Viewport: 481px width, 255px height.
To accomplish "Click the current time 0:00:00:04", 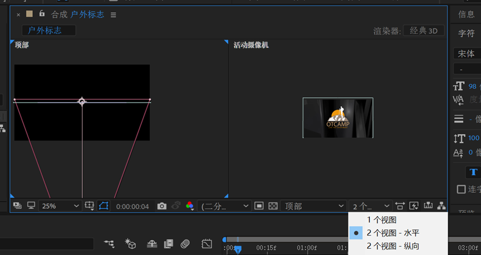I will 132,206.
